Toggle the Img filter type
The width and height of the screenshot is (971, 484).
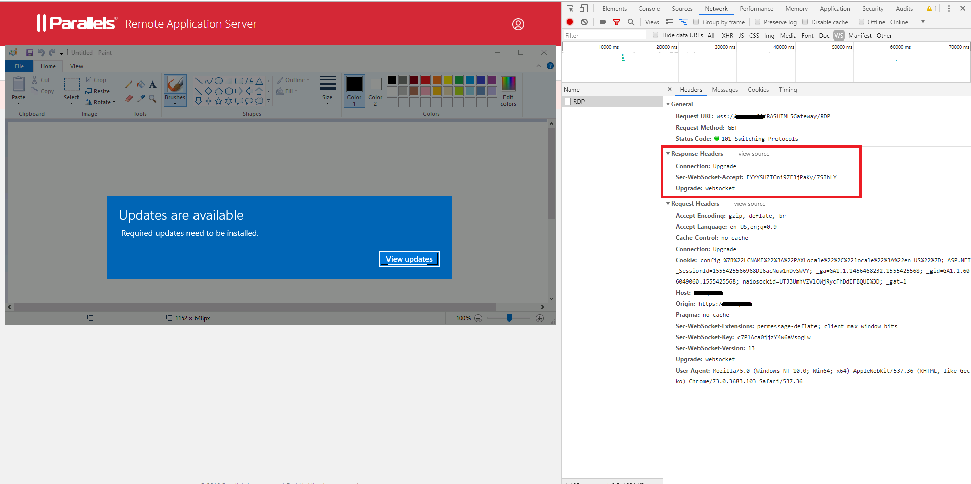[769, 35]
